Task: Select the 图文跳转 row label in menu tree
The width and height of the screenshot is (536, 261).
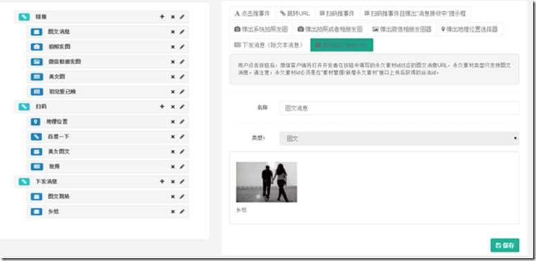Action: [59, 197]
